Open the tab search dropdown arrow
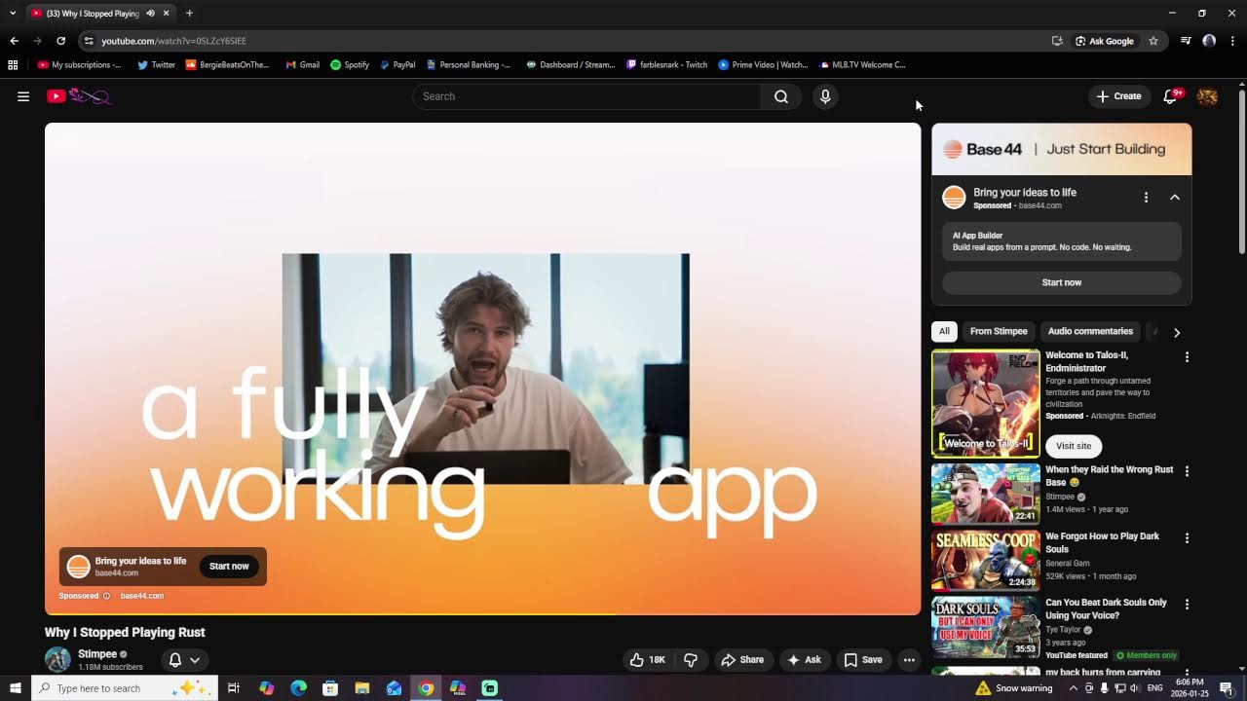Screen dimensions: 1247x701 [x=13, y=13]
